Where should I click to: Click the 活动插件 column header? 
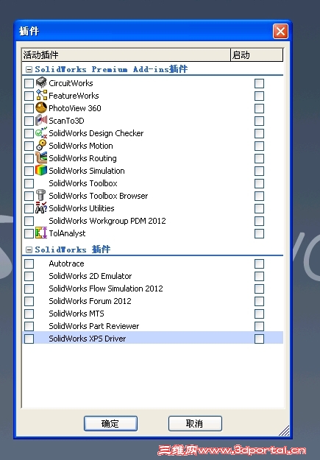pyautogui.click(x=127, y=55)
